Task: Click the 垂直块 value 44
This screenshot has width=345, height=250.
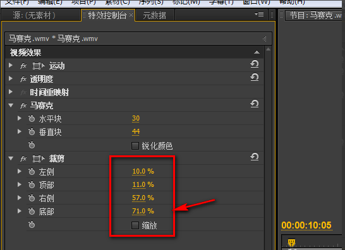Action: pos(136,132)
